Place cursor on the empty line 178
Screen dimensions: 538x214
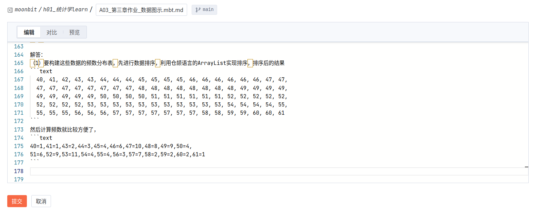pos(103,171)
